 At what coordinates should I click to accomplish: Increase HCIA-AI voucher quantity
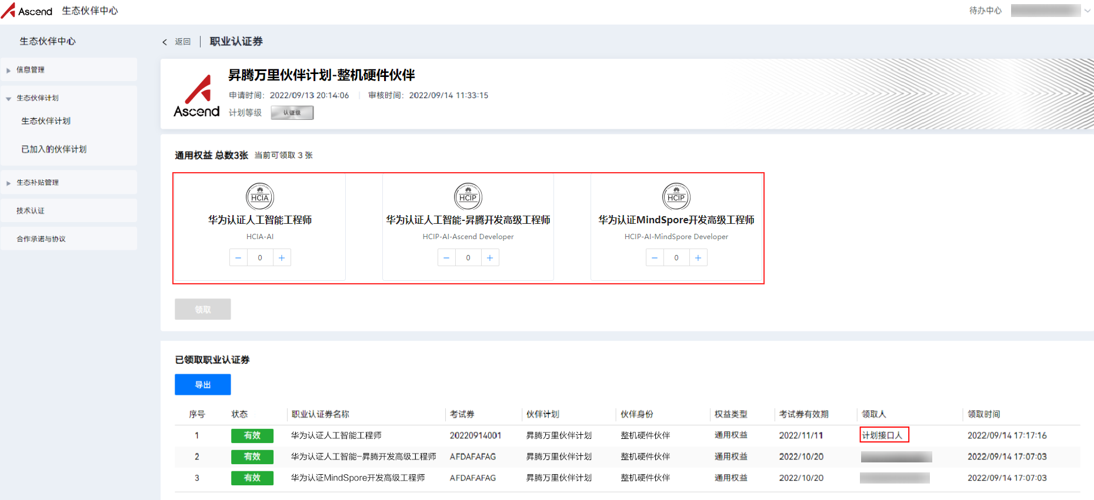282,257
